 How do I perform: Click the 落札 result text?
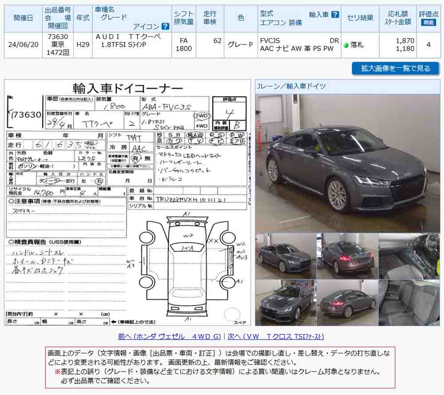[357, 45]
